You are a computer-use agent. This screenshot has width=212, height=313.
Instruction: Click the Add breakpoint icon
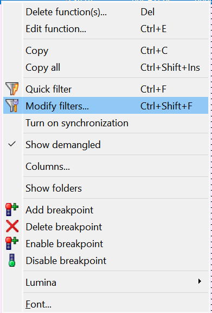pyautogui.click(x=12, y=210)
